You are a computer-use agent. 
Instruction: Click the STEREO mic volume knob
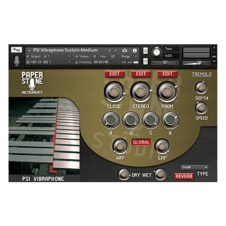click(141, 92)
